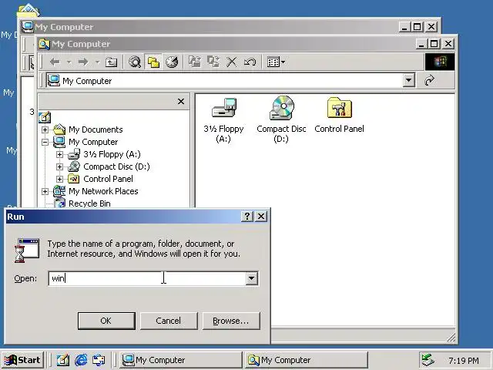Minimize the front My Computer window
The width and height of the screenshot is (493, 370).
pyautogui.click(x=421, y=44)
